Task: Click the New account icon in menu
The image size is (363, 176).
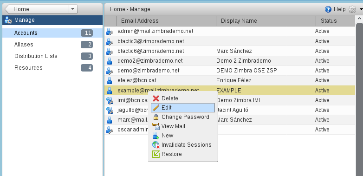Action: [156, 136]
